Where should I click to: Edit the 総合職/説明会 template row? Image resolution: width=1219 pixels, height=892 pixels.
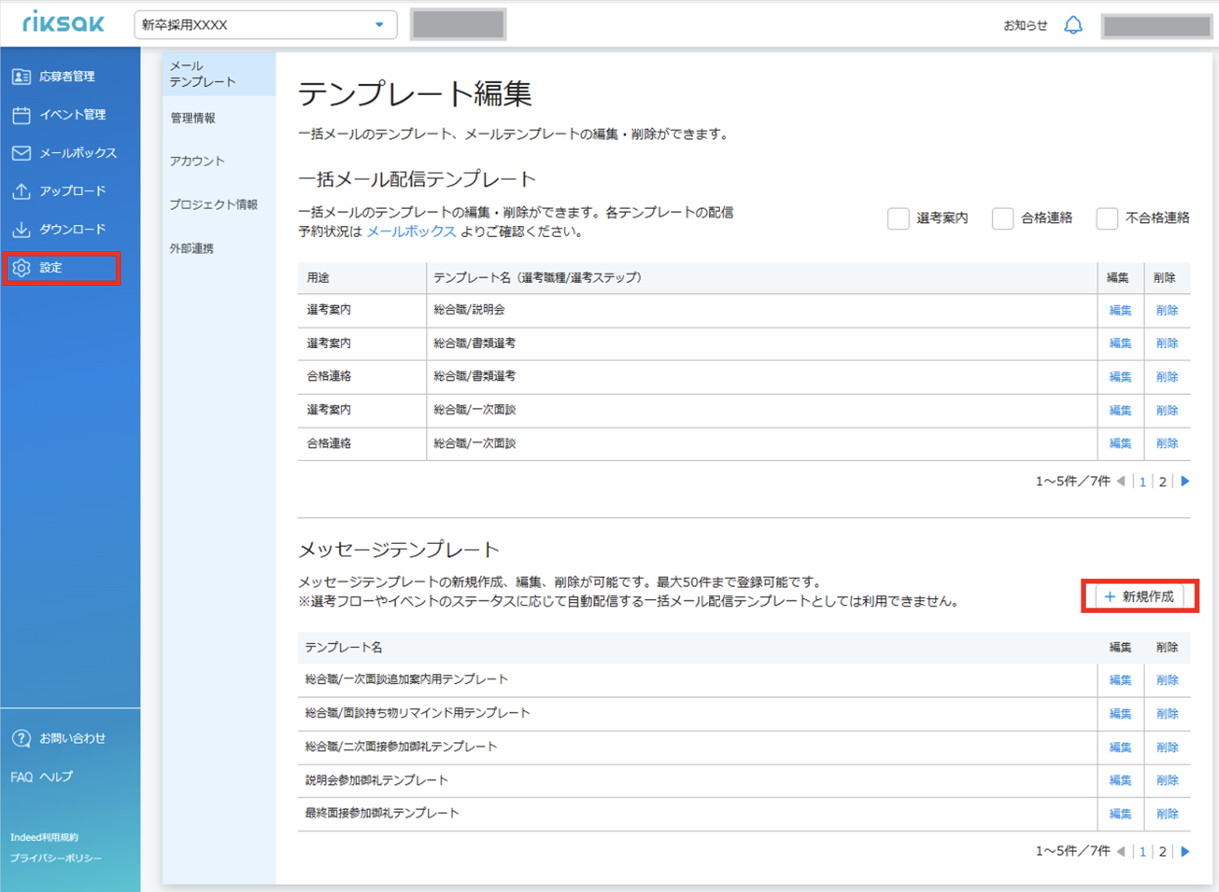pos(1119,310)
